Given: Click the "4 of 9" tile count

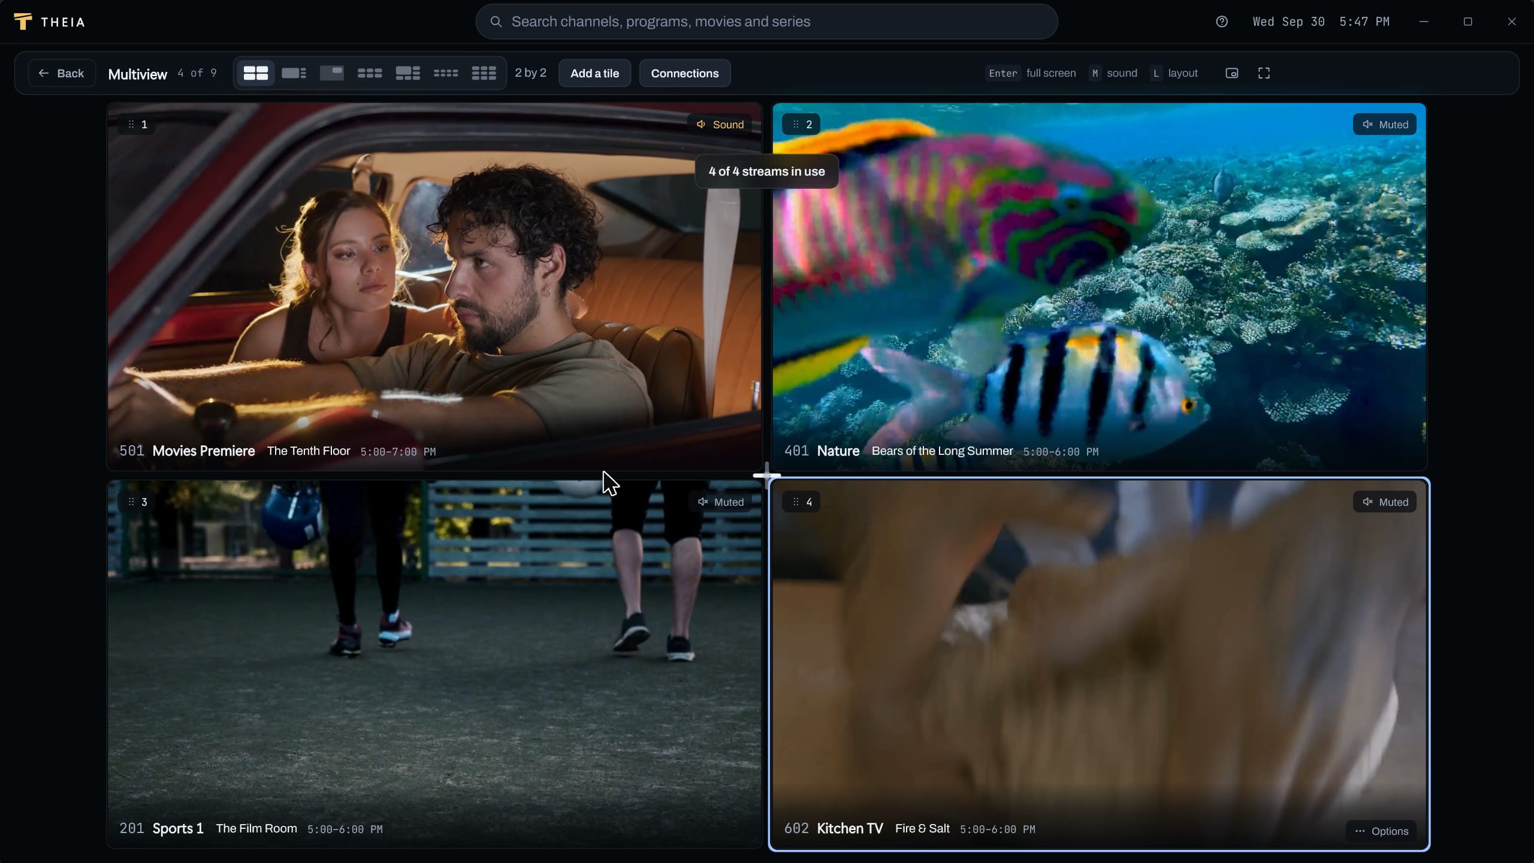Looking at the screenshot, I should coord(197,73).
